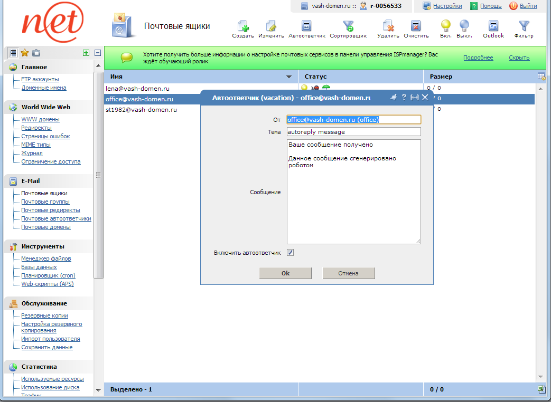This screenshot has height=402, width=551.
Task: Click the Имя column sort arrow
Action: coord(289,77)
